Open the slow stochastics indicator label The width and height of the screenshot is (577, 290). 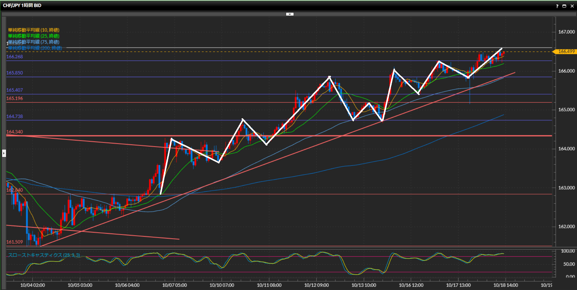pyautogui.click(x=44, y=255)
